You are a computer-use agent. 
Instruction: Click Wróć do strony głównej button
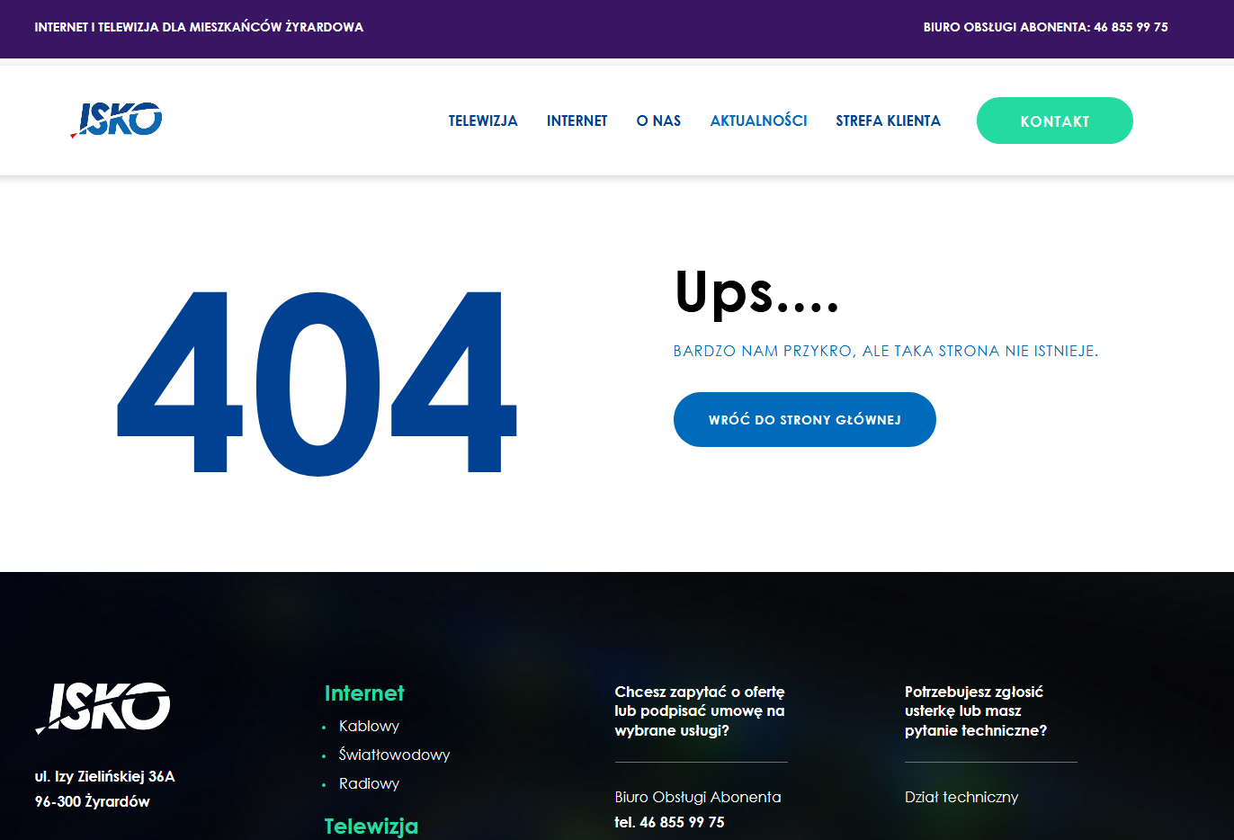click(804, 420)
